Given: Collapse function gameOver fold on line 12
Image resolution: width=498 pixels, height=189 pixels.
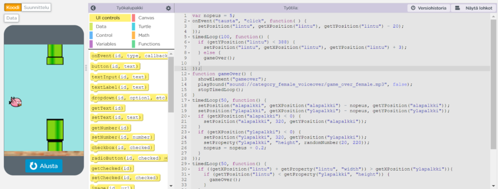Looking at the screenshot, I should pos(189,73).
